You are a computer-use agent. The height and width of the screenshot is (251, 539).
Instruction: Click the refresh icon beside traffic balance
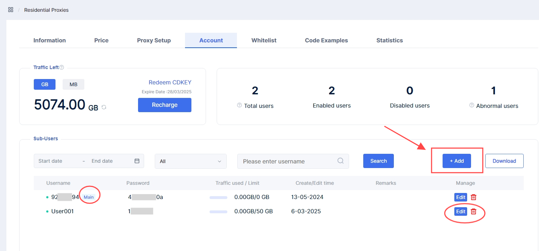pos(104,107)
